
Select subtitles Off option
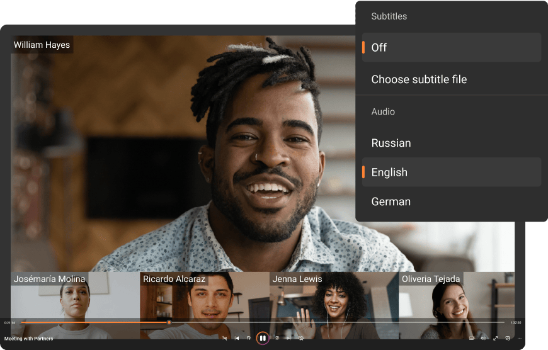pos(451,47)
